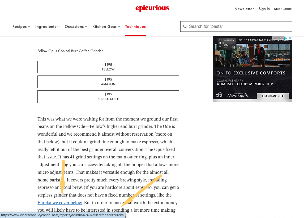
Task: Click the epicurious logo
Action: point(152,8)
